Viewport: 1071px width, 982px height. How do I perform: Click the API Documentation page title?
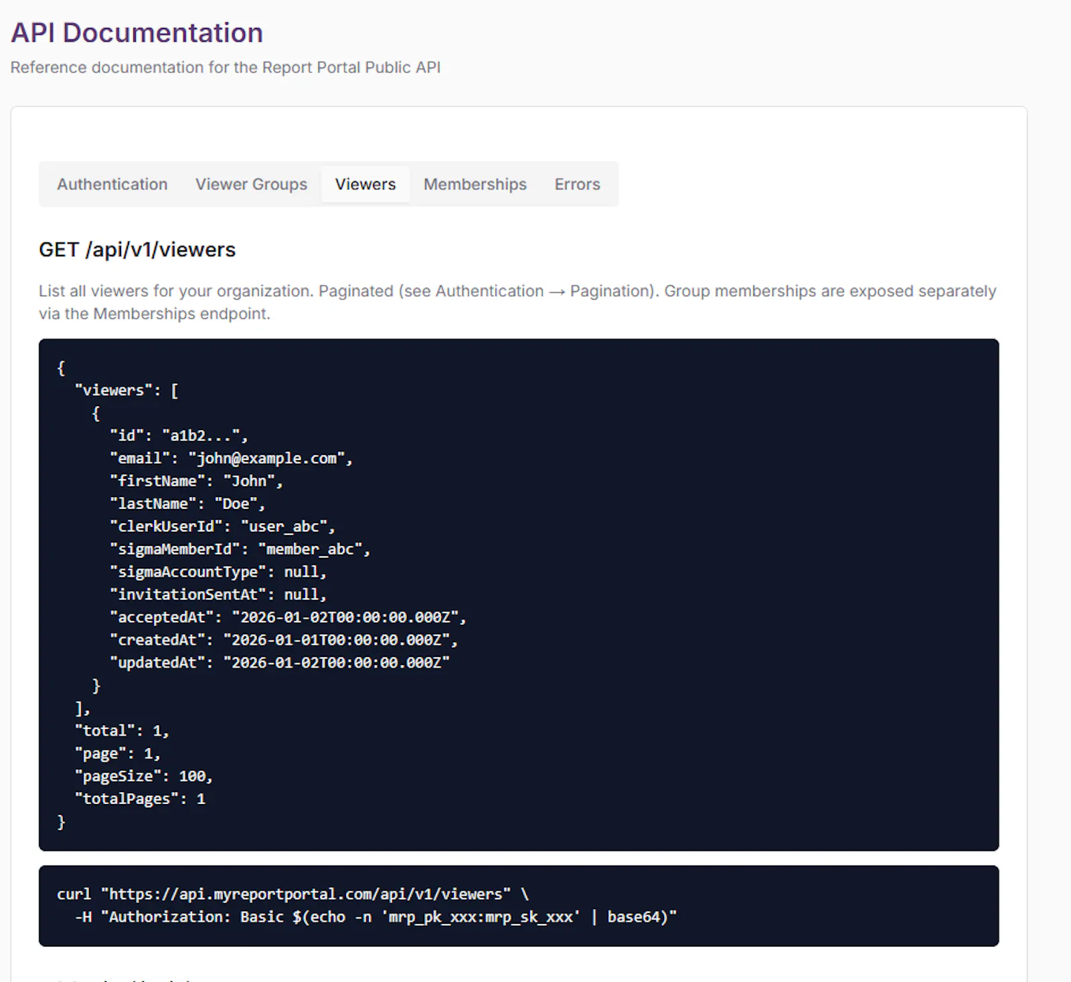coord(137,33)
